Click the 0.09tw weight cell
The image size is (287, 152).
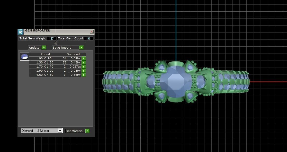(x=75, y=58)
